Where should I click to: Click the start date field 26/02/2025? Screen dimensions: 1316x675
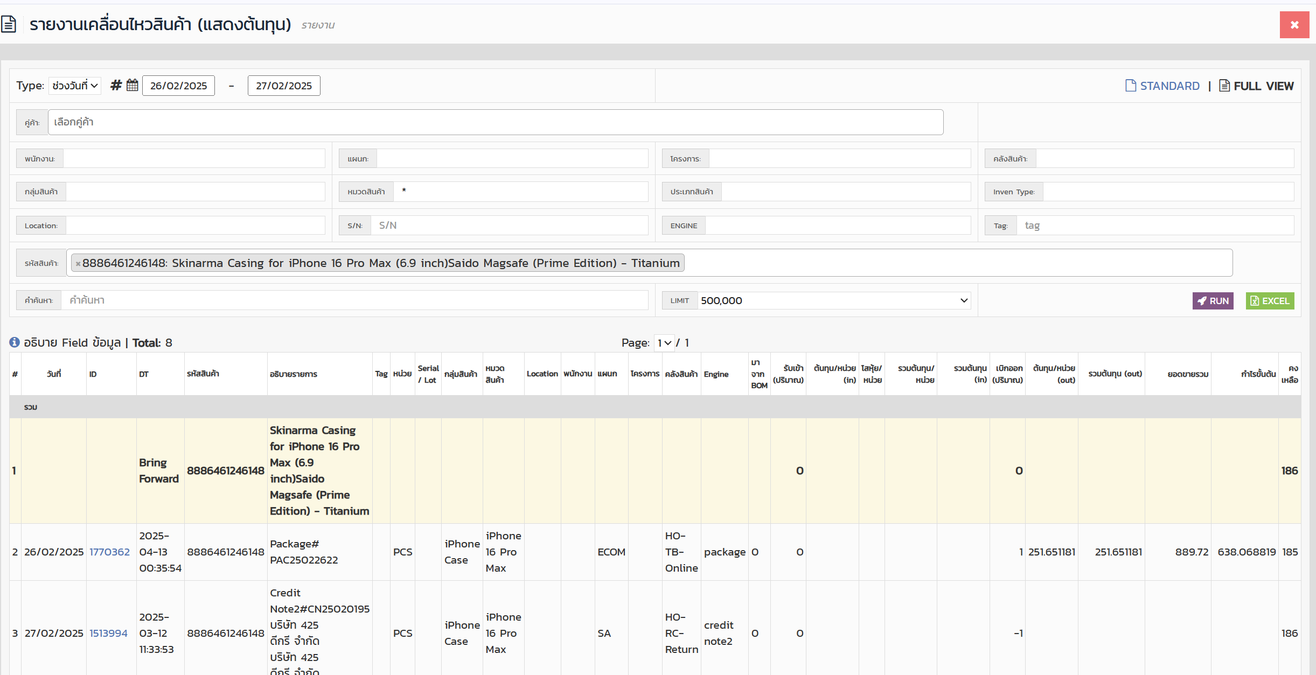point(178,86)
